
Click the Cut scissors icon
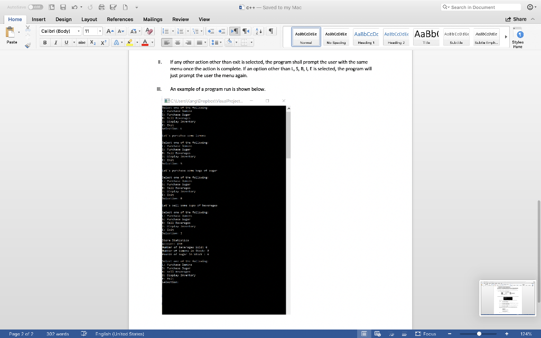tap(28, 29)
